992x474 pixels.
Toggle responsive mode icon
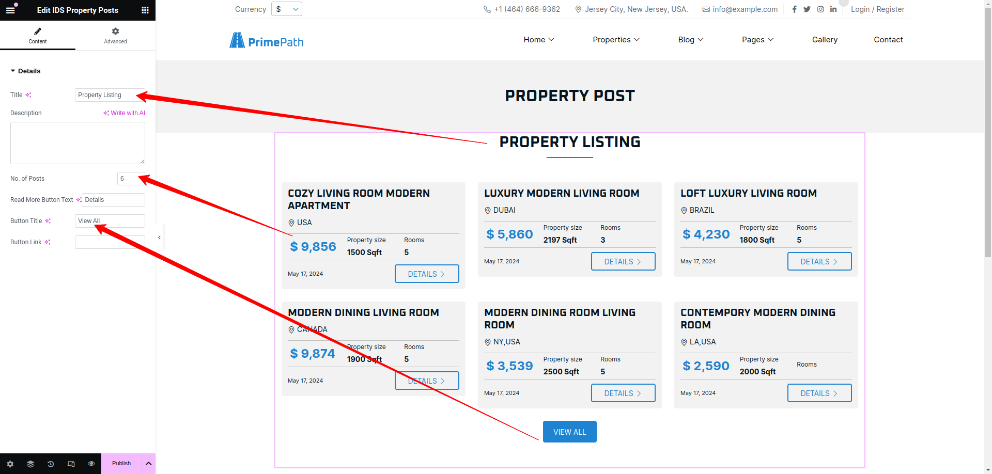[71, 464]
